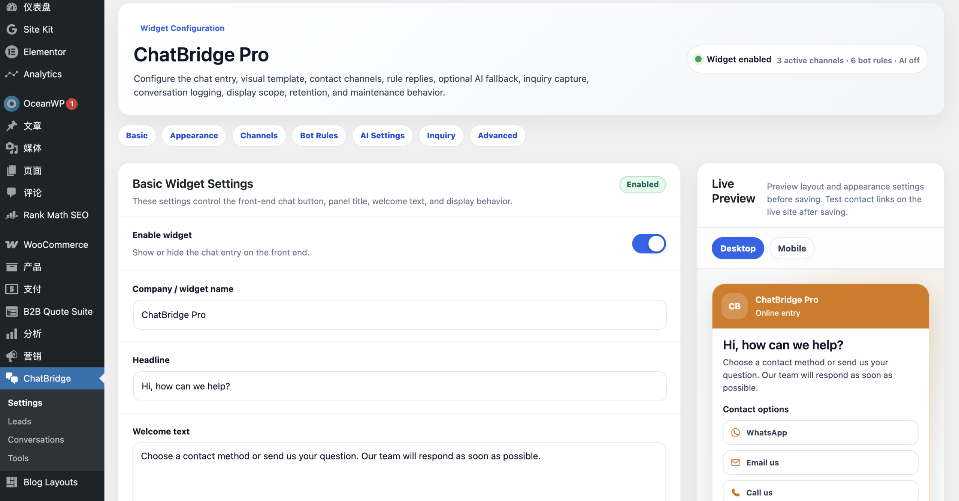The height and width of the screenshot is (501, 959).
Task: Click '3 active channels · 6 bot rules' text
Action: pyautogui.click(x=834, y=60)
